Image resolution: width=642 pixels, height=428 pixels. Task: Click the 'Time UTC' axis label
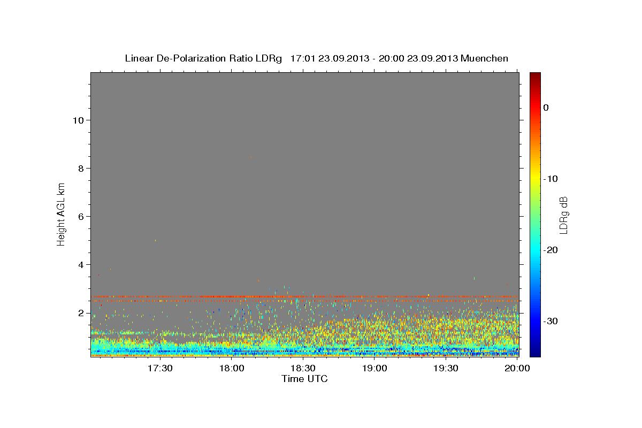[304, 379]
